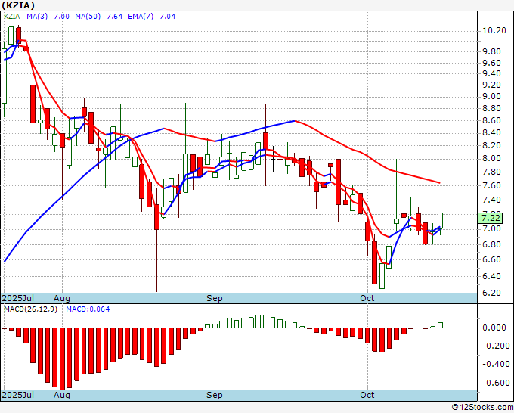Click the MACD(26,12,9) indicator label
The width and height of the screenshot is (514, 413).
(x=30, y=309)
